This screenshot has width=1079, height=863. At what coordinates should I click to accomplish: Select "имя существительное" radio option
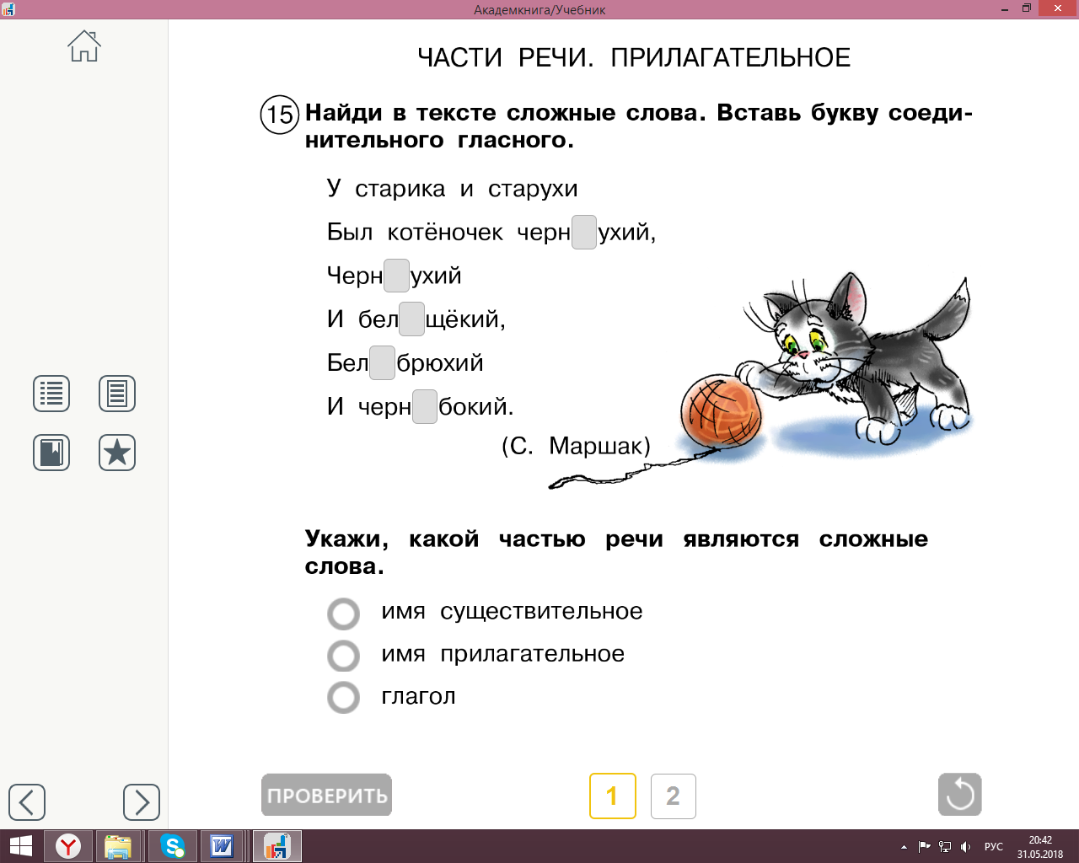click(x=344, y=614)
